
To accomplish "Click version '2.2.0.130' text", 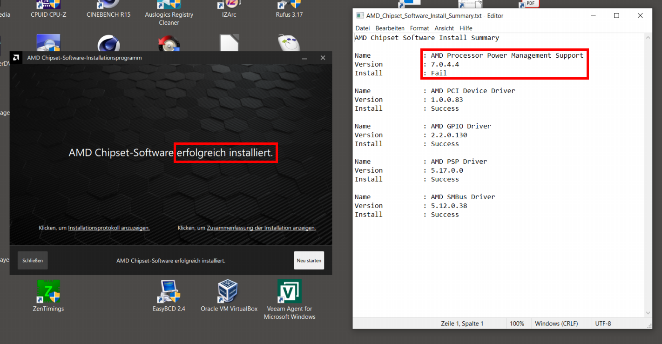I will tap(449, 135).
